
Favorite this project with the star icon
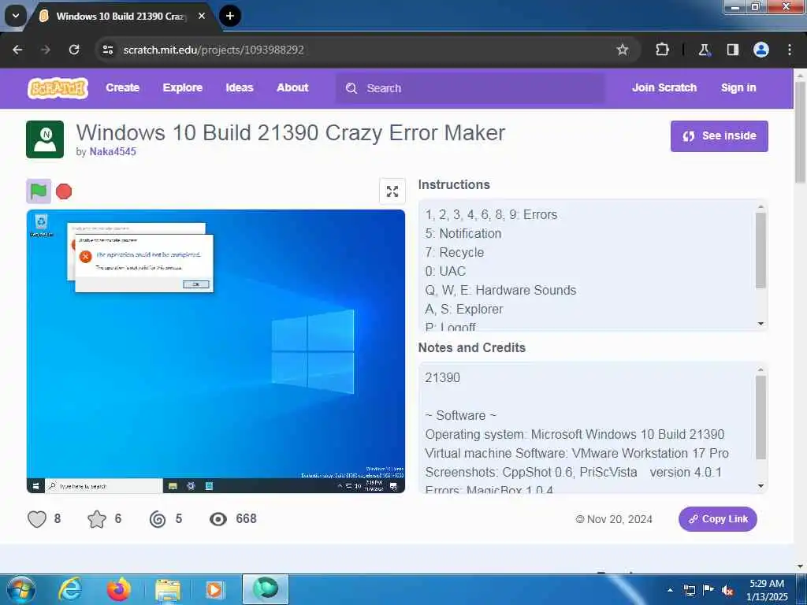tap(97, 519)
